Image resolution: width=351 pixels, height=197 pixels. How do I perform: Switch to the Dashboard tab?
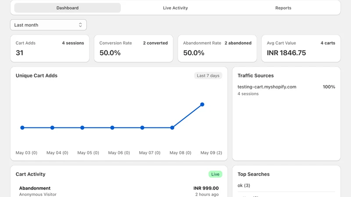click(x=68, y=8)
